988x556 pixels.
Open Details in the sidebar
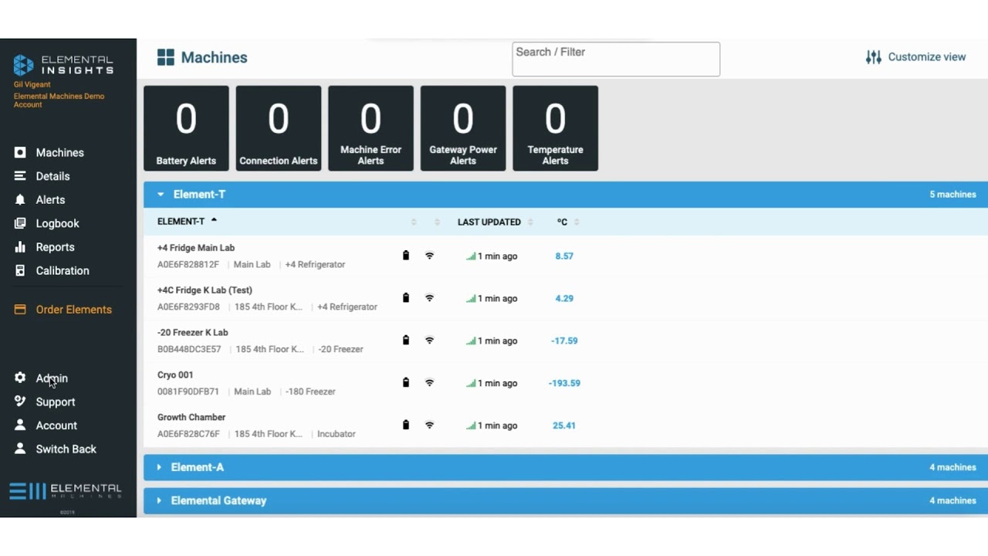(x=52, y=176)
